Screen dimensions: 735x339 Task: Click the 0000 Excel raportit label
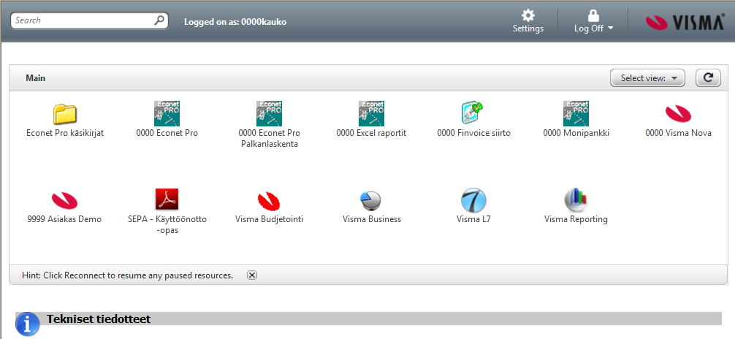371,133
